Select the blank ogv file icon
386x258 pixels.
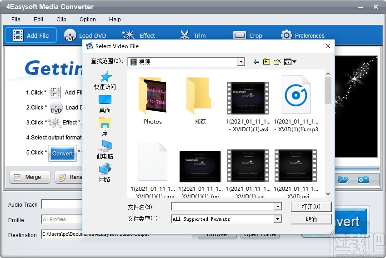pyautogui.click(x=153, y=162)
